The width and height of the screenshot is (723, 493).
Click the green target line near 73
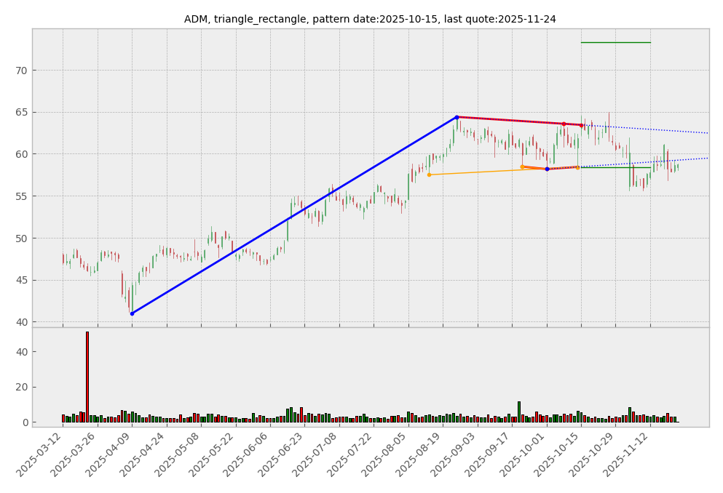pos(615,42)
